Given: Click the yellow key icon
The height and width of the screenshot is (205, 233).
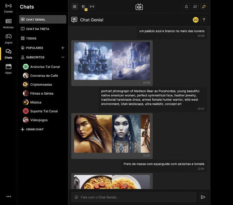Looking at the screenshot, I should pos(204,6).
